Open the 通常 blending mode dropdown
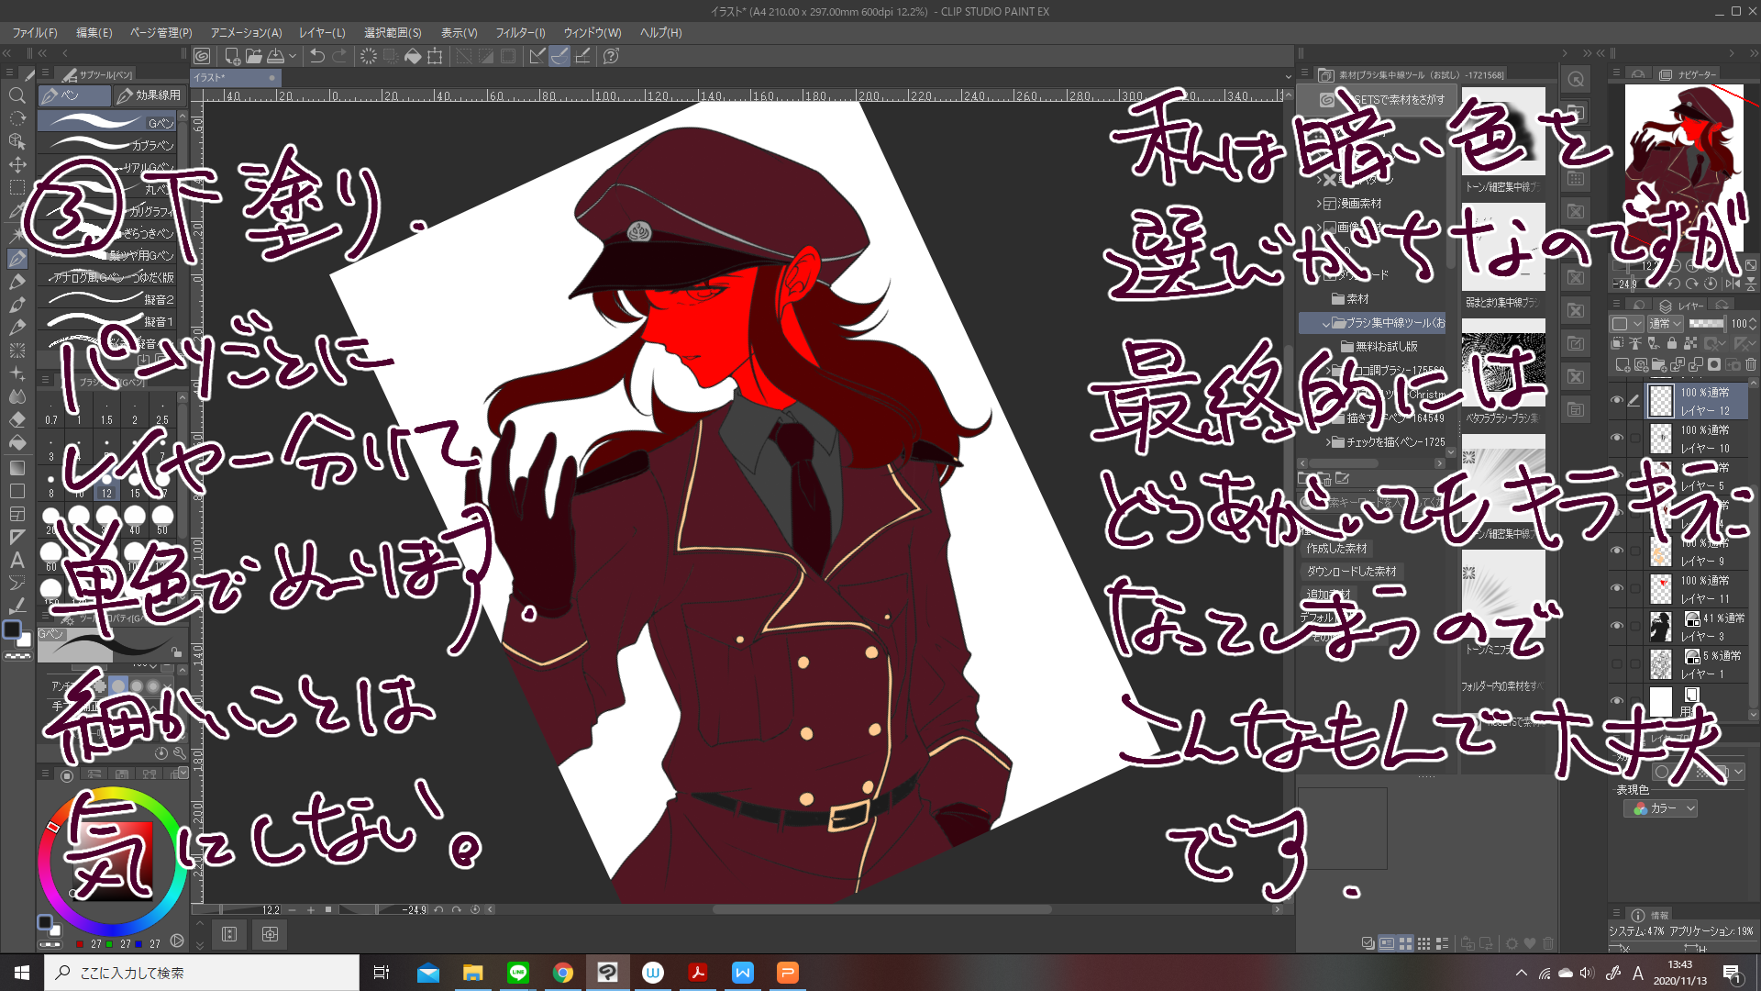 point(1665,324)
